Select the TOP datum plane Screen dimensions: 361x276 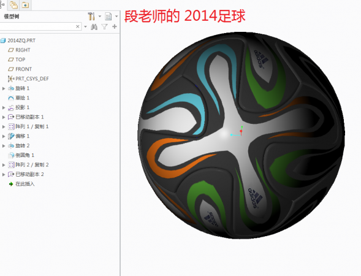coord(20,59)
